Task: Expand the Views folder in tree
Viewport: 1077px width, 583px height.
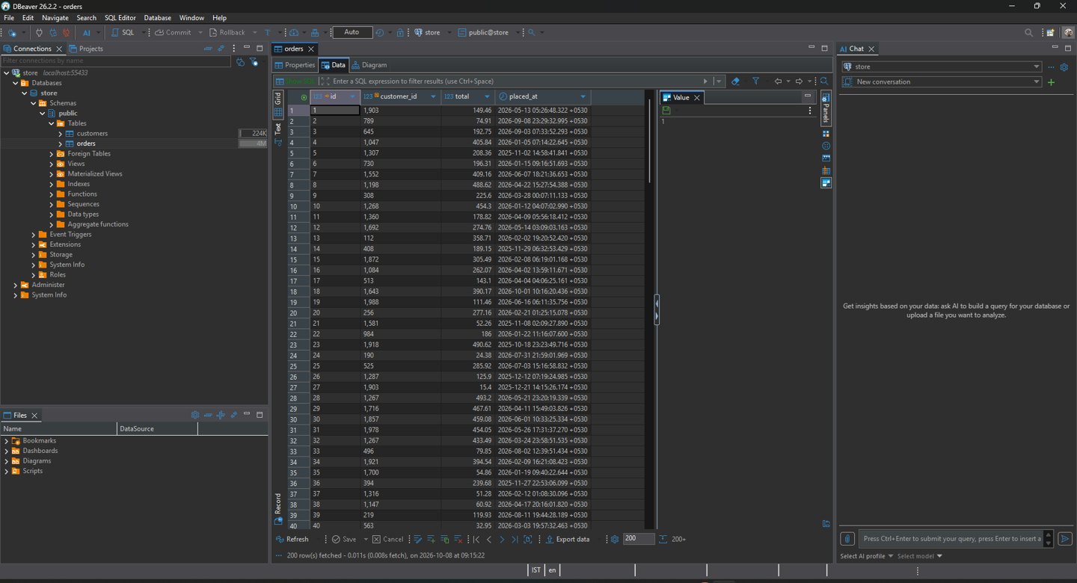Action: (x=52, y=164)
